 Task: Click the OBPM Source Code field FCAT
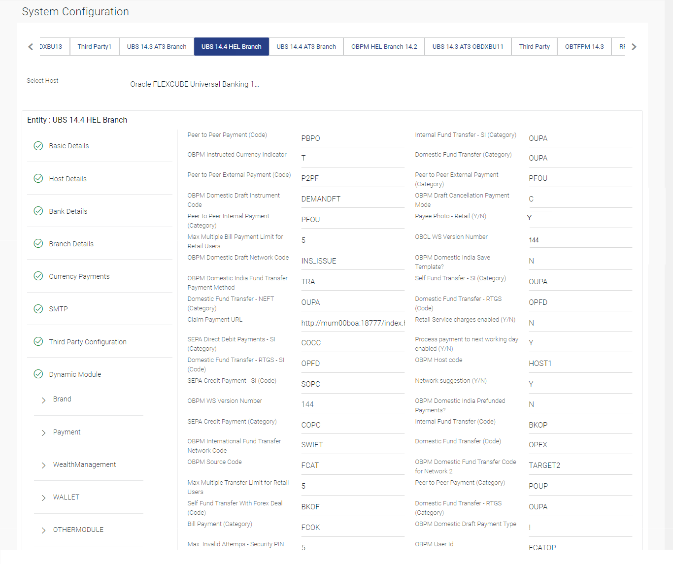353,465
